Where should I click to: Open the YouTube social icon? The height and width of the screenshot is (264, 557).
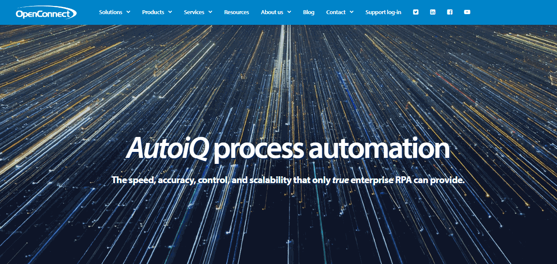tap(467, 12)
